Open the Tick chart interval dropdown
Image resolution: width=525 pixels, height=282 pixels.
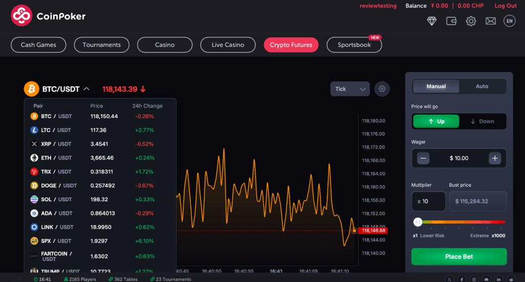(350, 89)
